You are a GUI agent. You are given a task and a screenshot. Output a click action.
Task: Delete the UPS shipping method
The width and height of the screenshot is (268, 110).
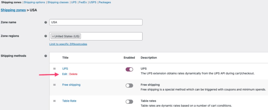click(x=73, y=74)
